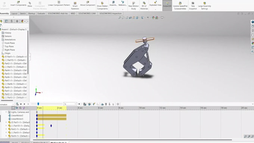The width and height of the screenshot is (254, 143).
Task: Click Zoom to Fit in view toolbar
Action: 120,18
